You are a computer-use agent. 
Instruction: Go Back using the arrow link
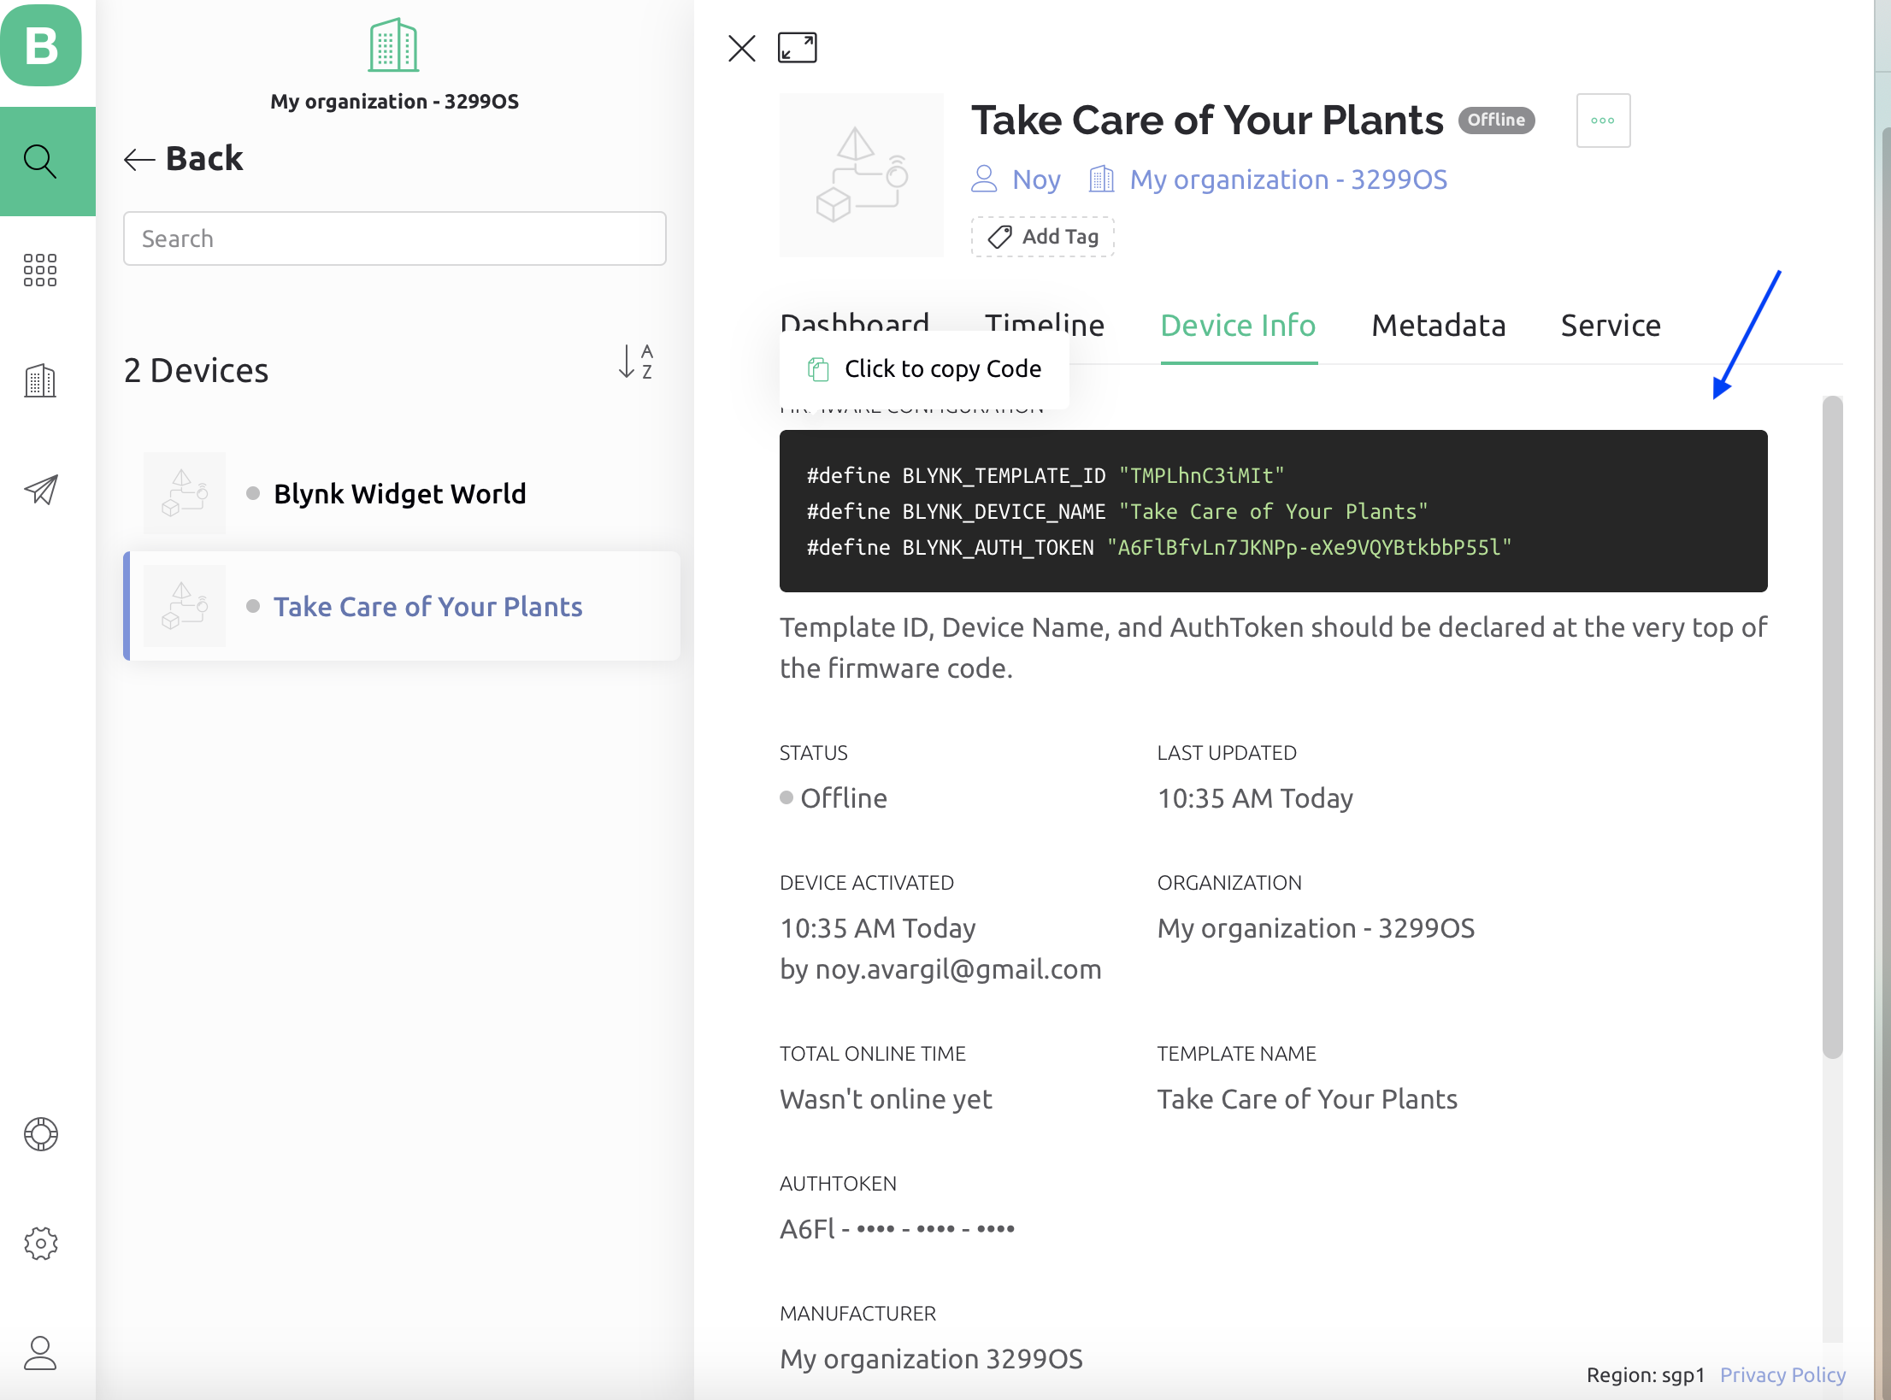click(x=184, y=159)
